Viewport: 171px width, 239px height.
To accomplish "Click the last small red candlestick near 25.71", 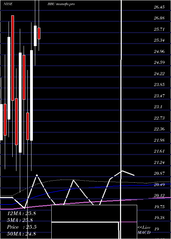I will pos(39,33).
